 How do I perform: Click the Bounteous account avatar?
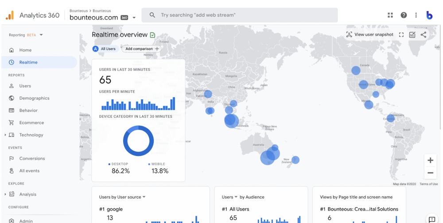(429, 15)
